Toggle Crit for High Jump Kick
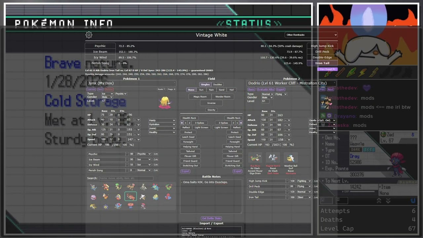Screen dimensions: 423x238 point(316,181)
